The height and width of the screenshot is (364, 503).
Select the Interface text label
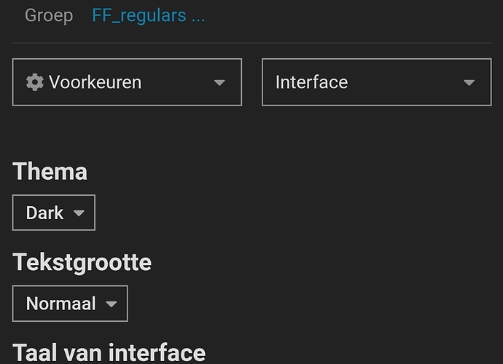point(311,82)
